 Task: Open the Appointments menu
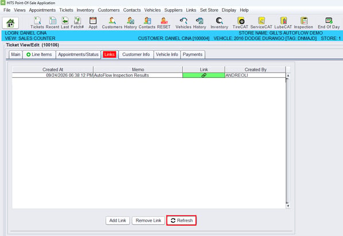[x=42, y=10]
